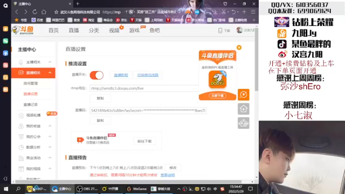Open the 直播 nav item
Viewport: 345px width, 194px height.
click(x=74, y=30)
